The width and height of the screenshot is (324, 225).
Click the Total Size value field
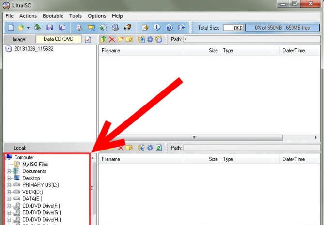coord(233,28)
